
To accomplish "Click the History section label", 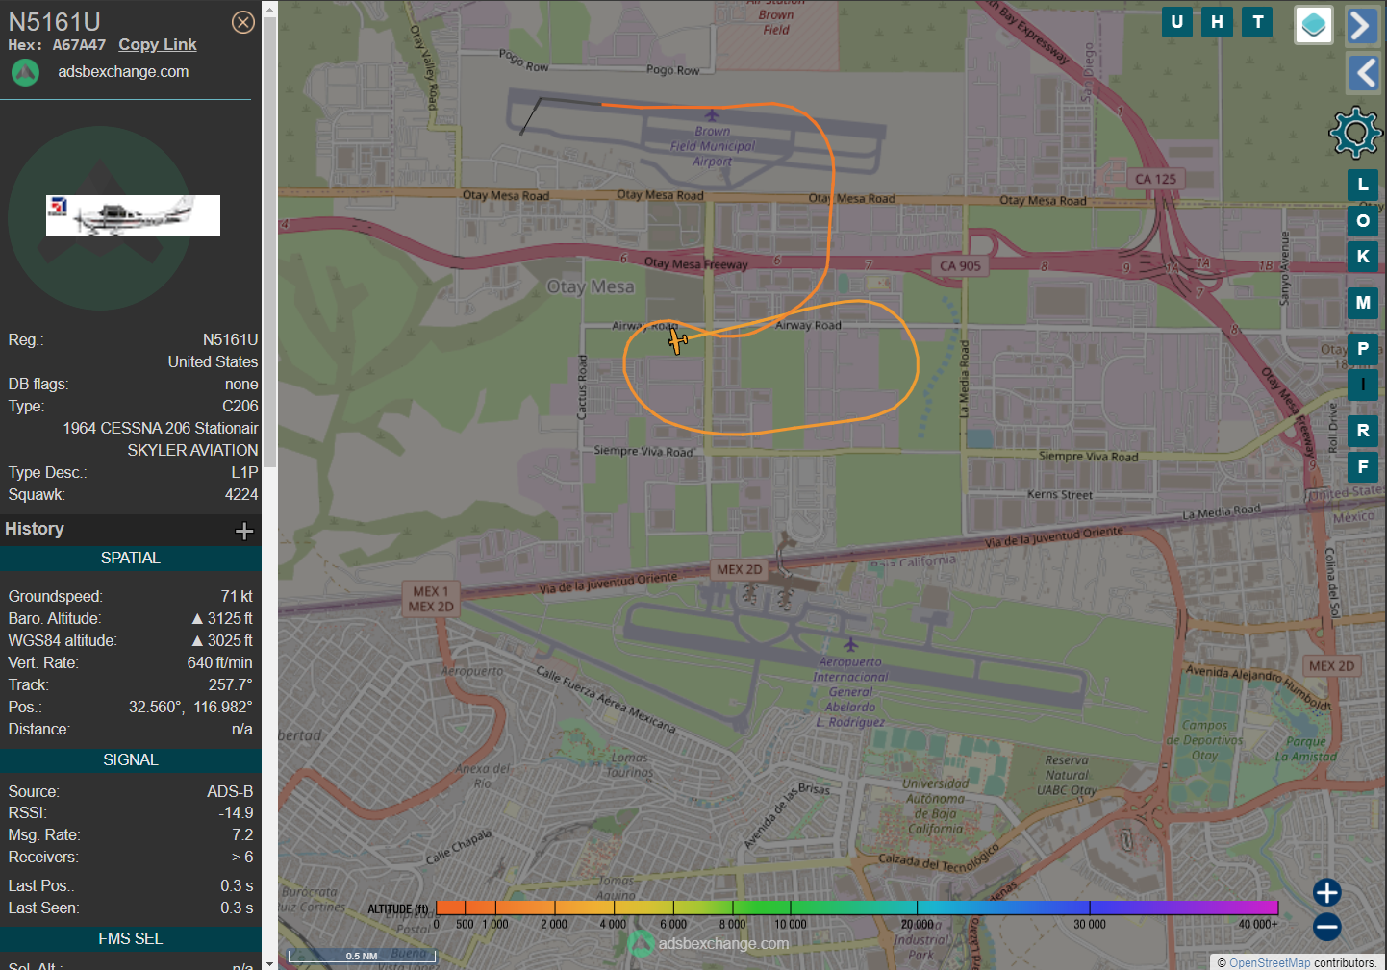I will coord(35,530).
